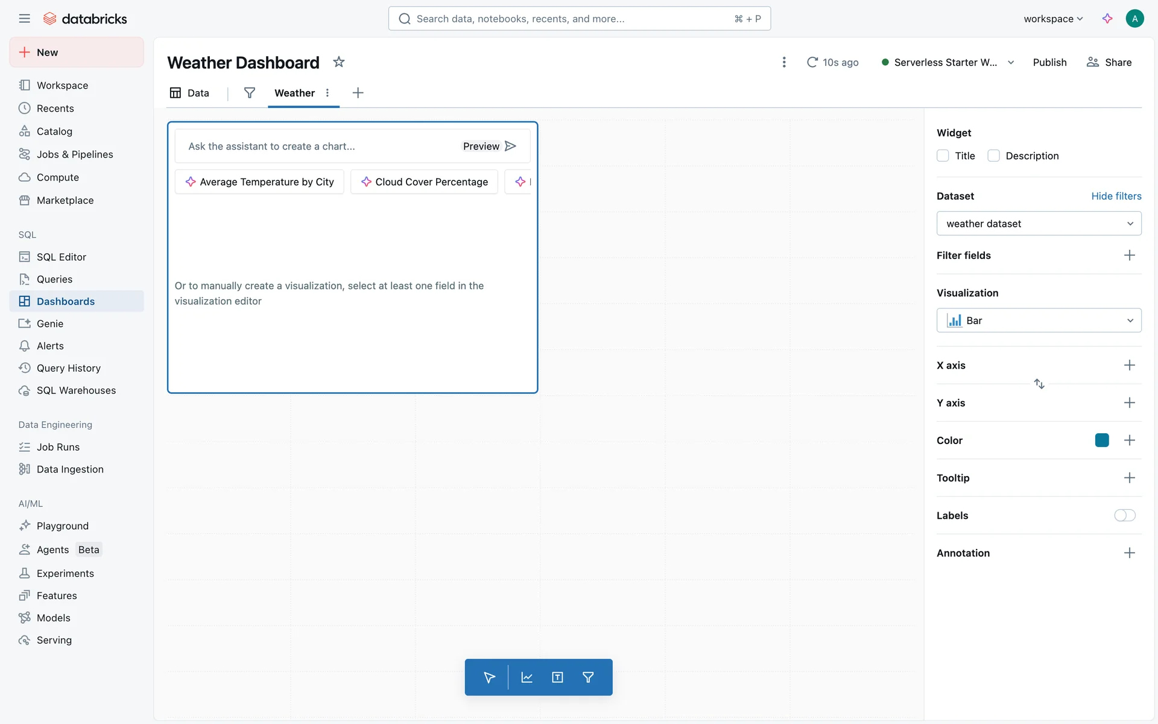
Task: Select the add text box tool
Action: pyautogui.click(x=557, y=677)
